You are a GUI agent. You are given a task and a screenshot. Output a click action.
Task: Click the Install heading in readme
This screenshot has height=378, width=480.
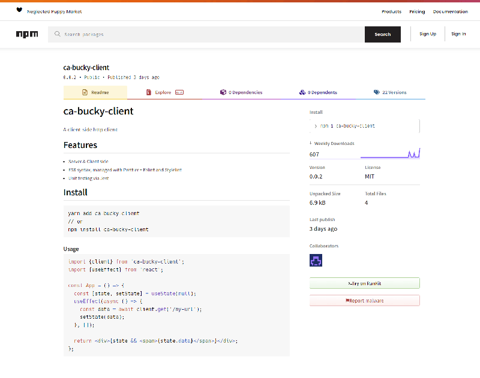(76, 192)
